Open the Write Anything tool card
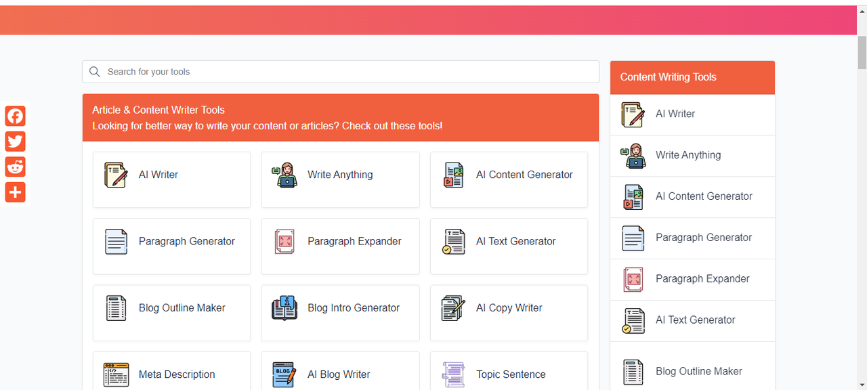 coord(340,179)
